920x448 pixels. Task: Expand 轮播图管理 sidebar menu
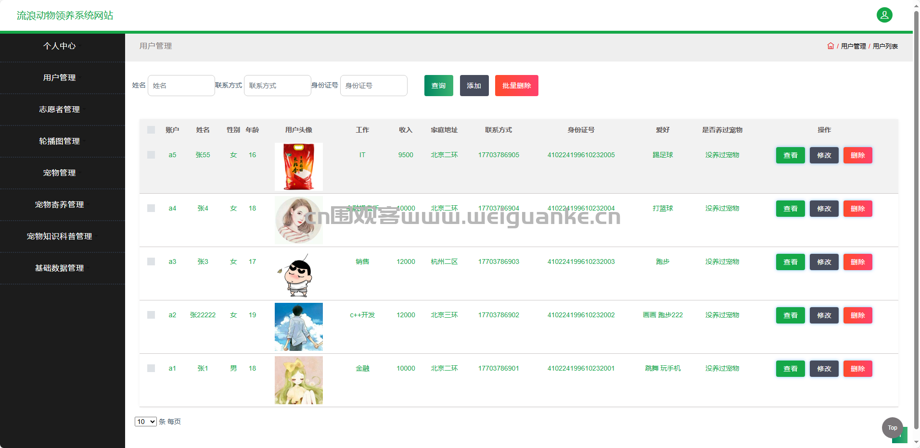(63, 141)
